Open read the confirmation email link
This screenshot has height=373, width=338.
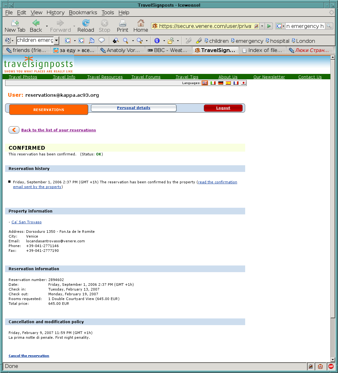click(x=217, y=182)
